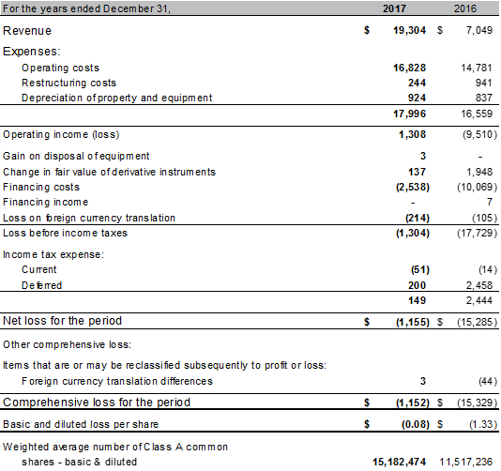
Task: Select the Expenses: heading
Action: 32,52
